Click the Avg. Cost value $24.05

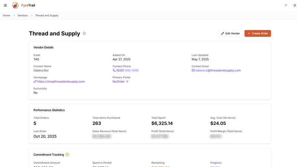point(218,123)
